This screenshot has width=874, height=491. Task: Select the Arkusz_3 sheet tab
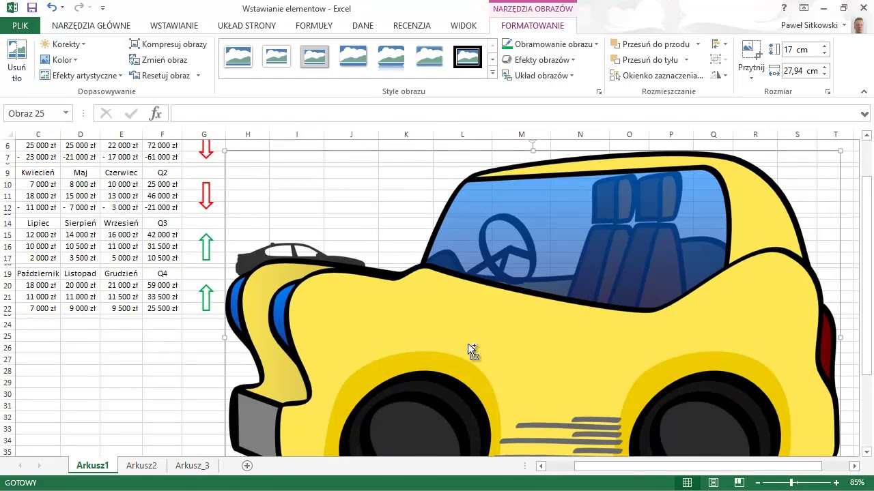click(x=192, y=465)
